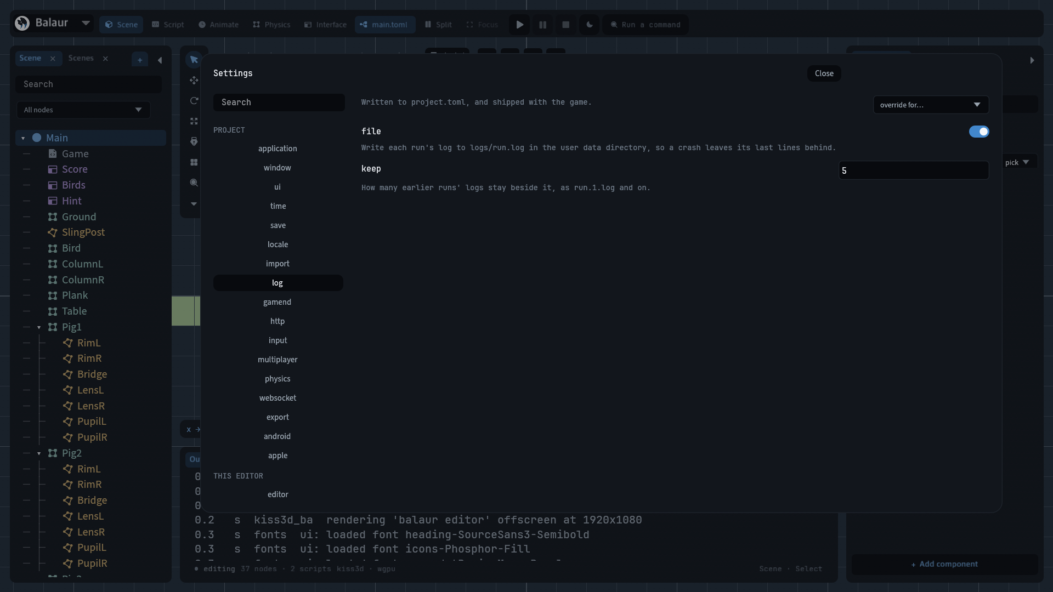Collapse the Main tree node
The width and height of the screenshot is (1053, 592).
[x=23, y=138]
